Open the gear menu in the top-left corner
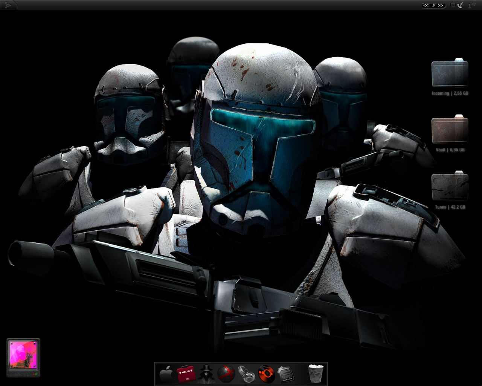The height and width of the screenshot is (386, 482). tap(8, 5)
